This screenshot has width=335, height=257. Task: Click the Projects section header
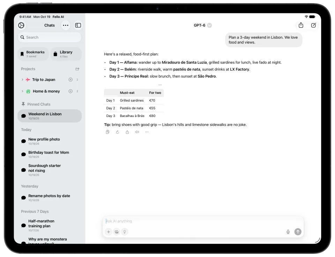[x=28, y=69]
